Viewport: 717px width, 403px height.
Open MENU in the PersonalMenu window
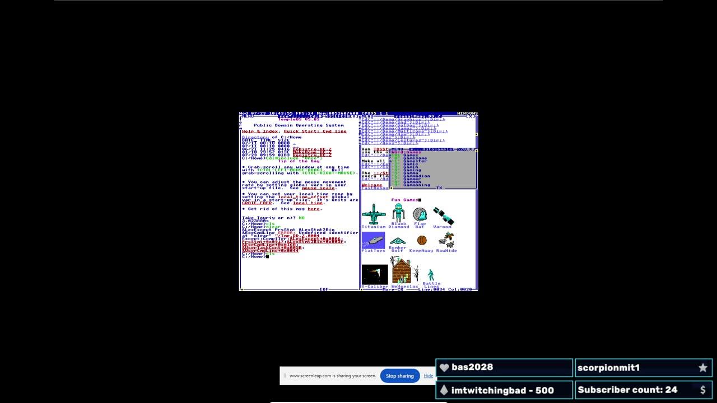tap(367, 116)
